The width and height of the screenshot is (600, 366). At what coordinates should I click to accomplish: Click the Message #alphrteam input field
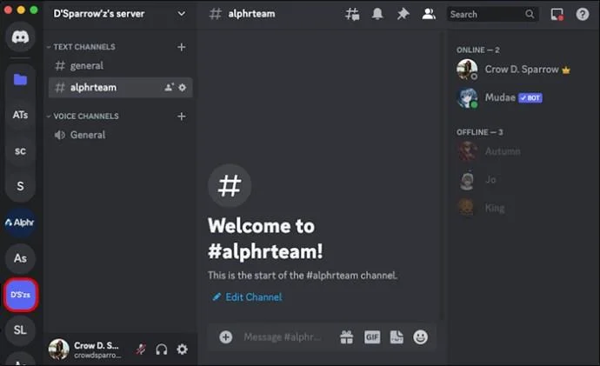click(x=283, y=337)
